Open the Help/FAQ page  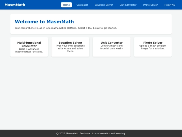pyautogui.click(x=170, y=5)
